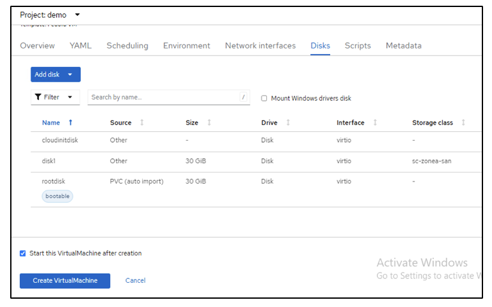The width and height of the screenshot is (492, 307).
Task: Click Create VirtualMachine button
Action: [64, 280]
